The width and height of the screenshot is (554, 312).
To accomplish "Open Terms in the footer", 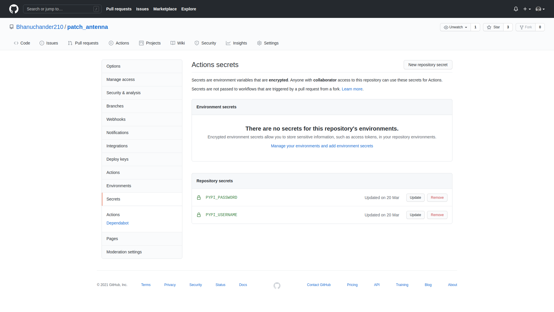I will pos(146,285).
